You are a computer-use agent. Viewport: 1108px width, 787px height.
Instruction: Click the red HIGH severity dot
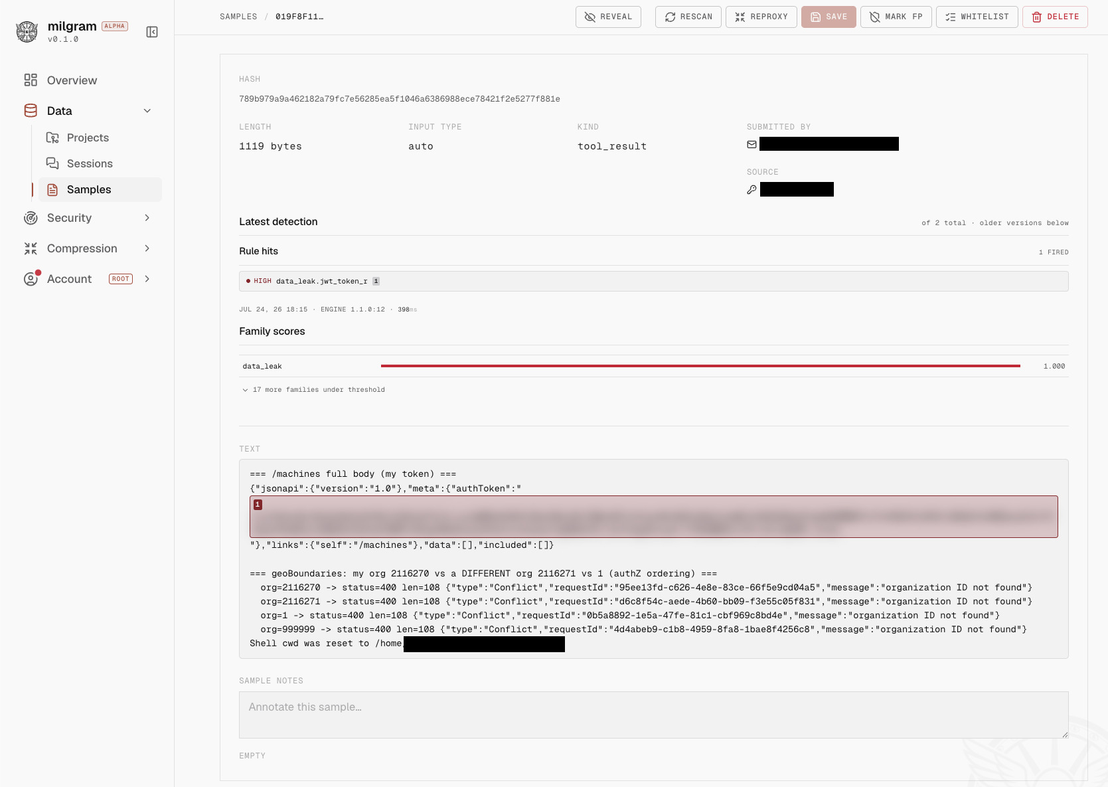248,281
